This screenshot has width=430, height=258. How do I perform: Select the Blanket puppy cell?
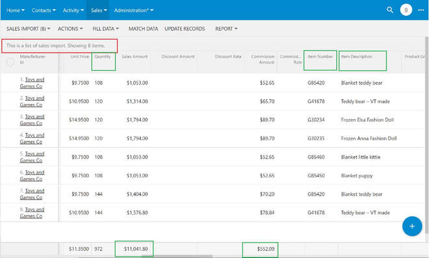(357, 175)
